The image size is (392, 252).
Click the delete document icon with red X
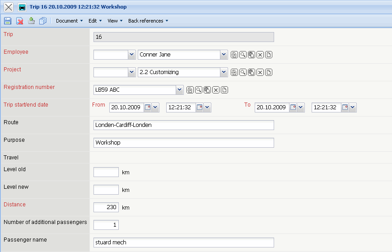click(x=20, y=21)
